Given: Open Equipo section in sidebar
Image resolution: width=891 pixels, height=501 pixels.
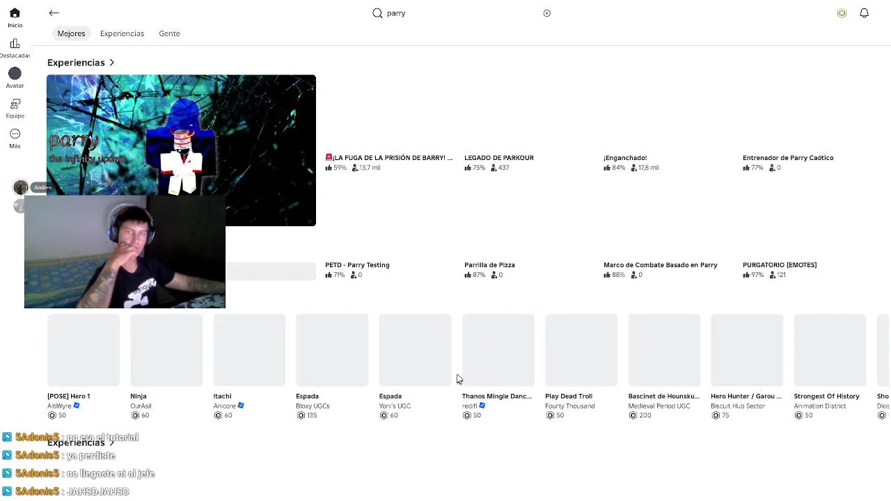Looking at the screenshot, I should (15, 104).
